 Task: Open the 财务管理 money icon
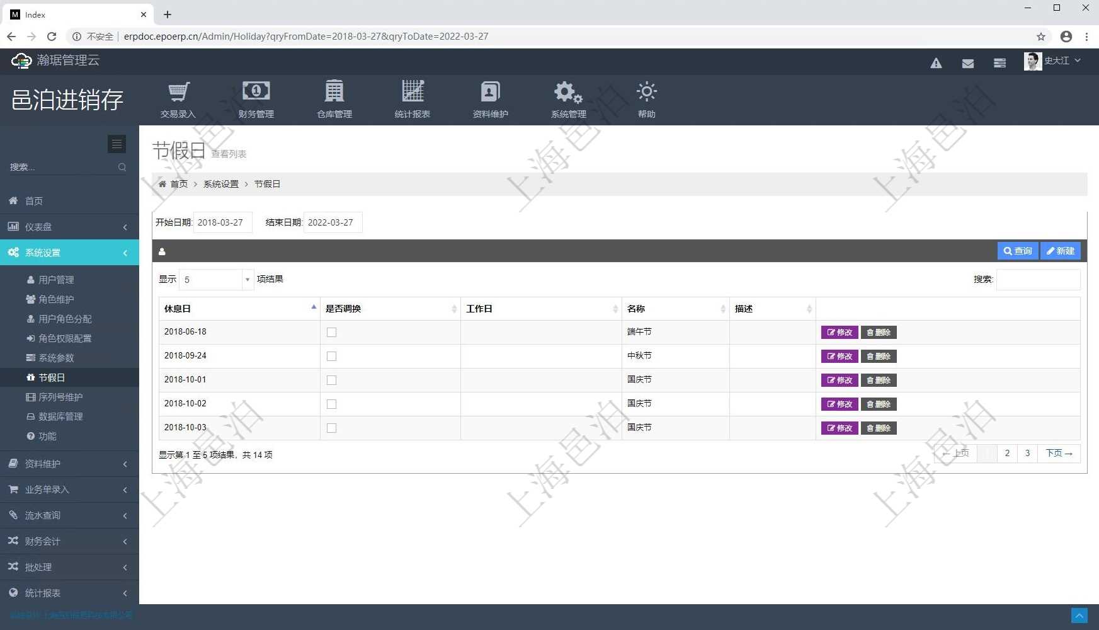(x=256, y=93)
